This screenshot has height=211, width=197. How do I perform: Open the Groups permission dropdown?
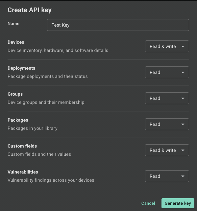point(167,98)
